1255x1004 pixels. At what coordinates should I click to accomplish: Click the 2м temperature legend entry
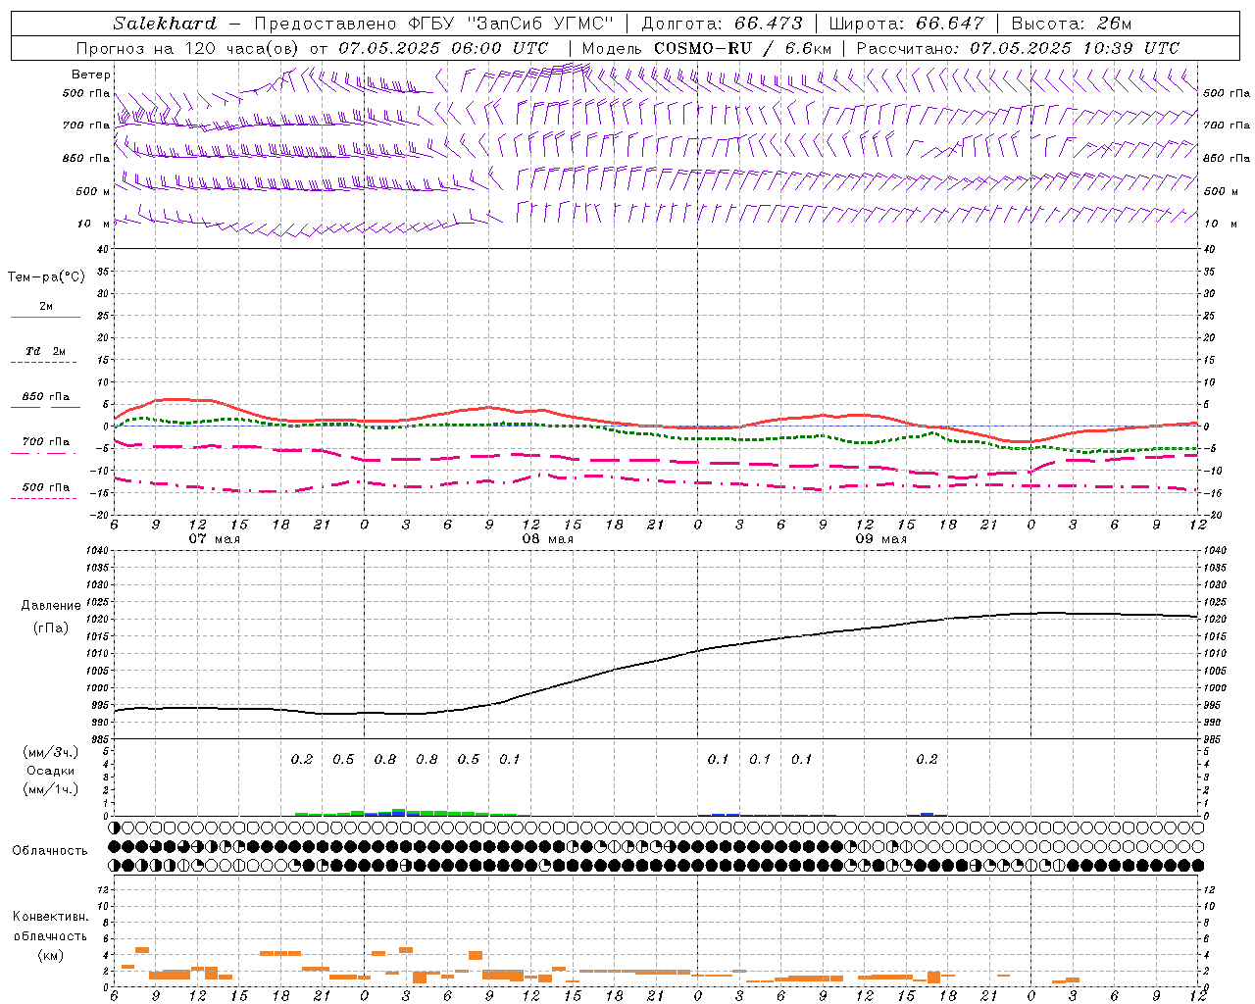[x=46, y=306]
